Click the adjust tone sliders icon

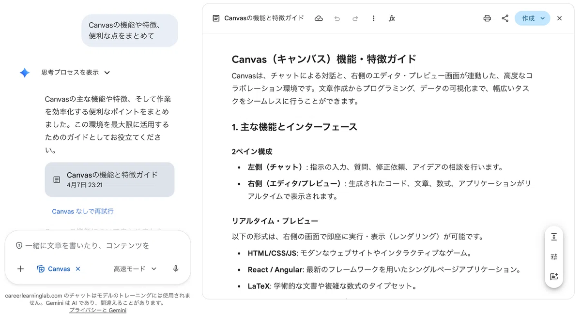coord(554,257)
